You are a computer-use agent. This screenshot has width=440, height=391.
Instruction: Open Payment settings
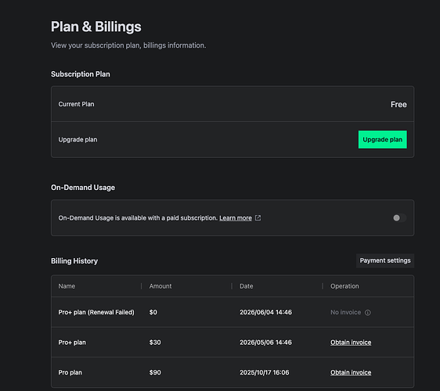tap(385, 260)
